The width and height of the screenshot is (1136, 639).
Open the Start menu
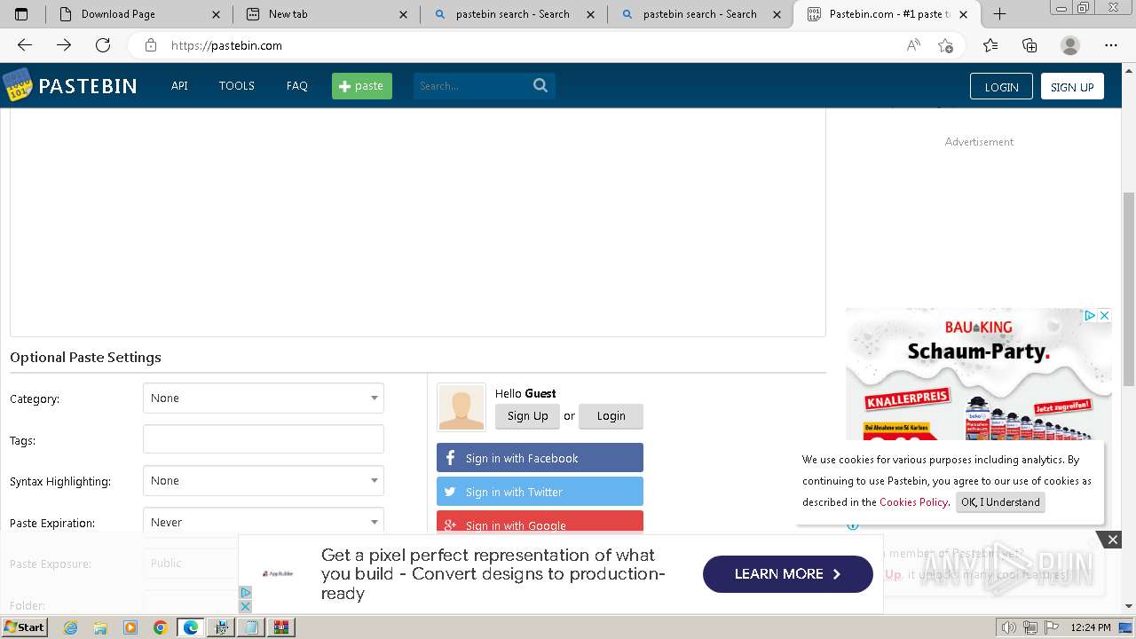(x=24, y=627)
